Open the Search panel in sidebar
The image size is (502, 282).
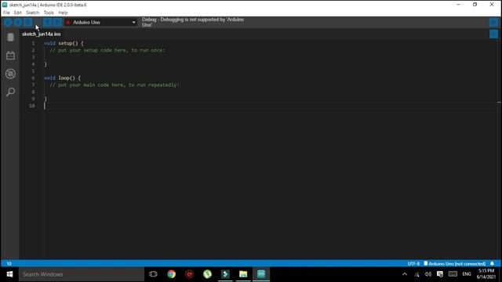(10, 92)
